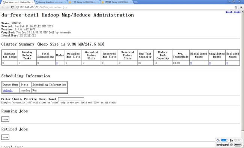Open the Nodes count link 3
The image size is (244, 148).
(x=57, y=63)
